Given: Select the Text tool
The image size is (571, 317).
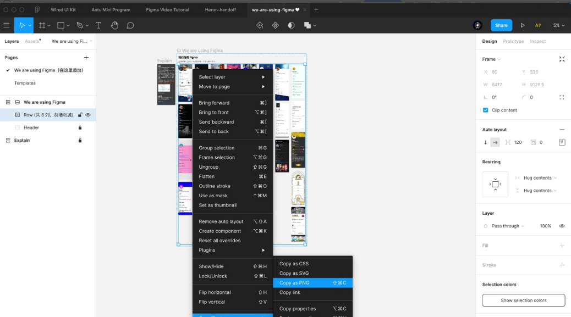Looking at the screenshot, I should pos(98,25).
